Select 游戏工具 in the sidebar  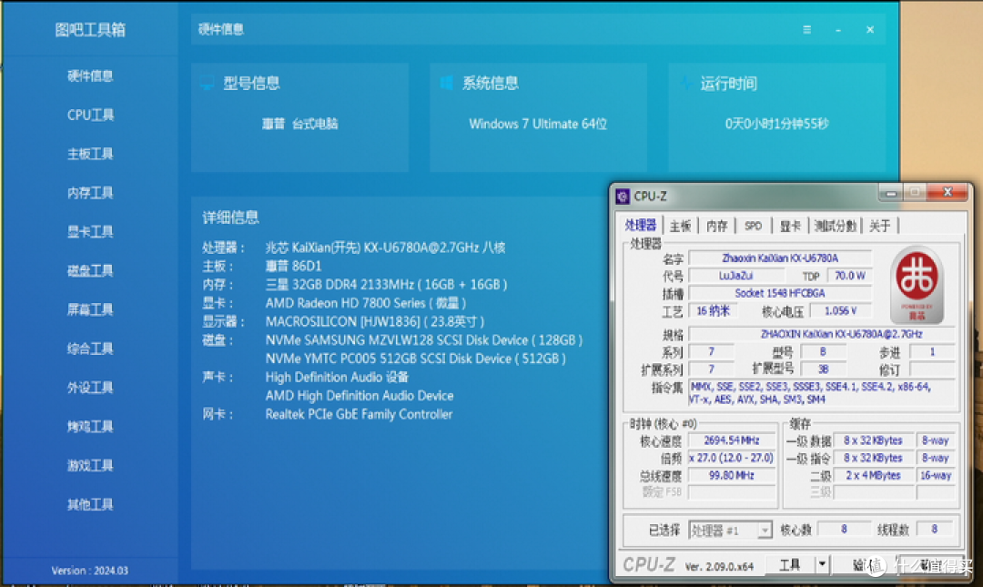[x=90, y=466]
